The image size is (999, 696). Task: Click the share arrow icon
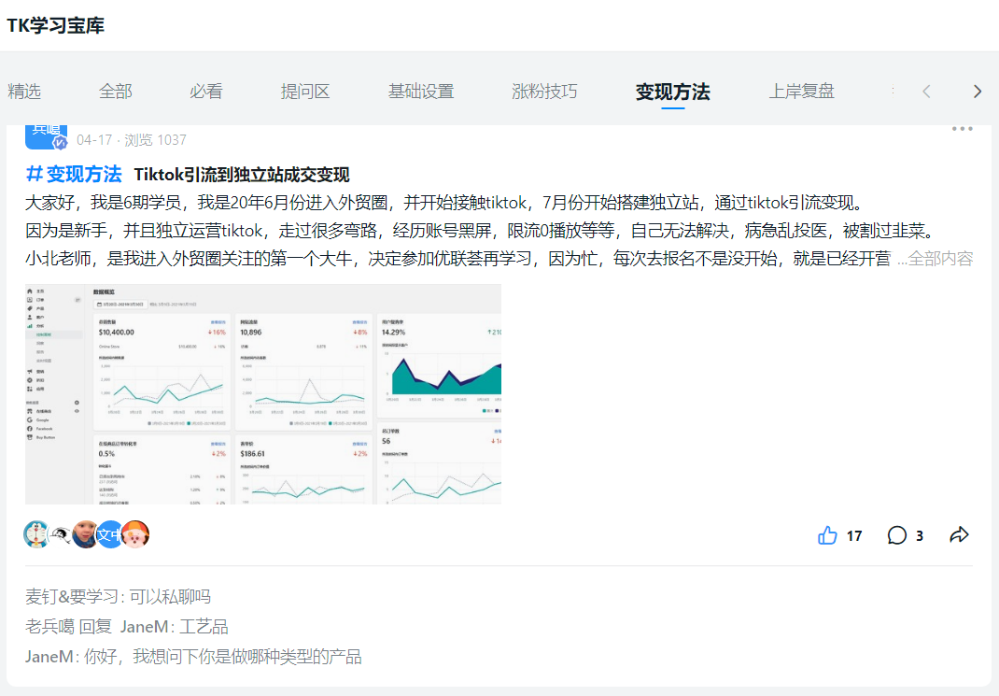[959, 535]
